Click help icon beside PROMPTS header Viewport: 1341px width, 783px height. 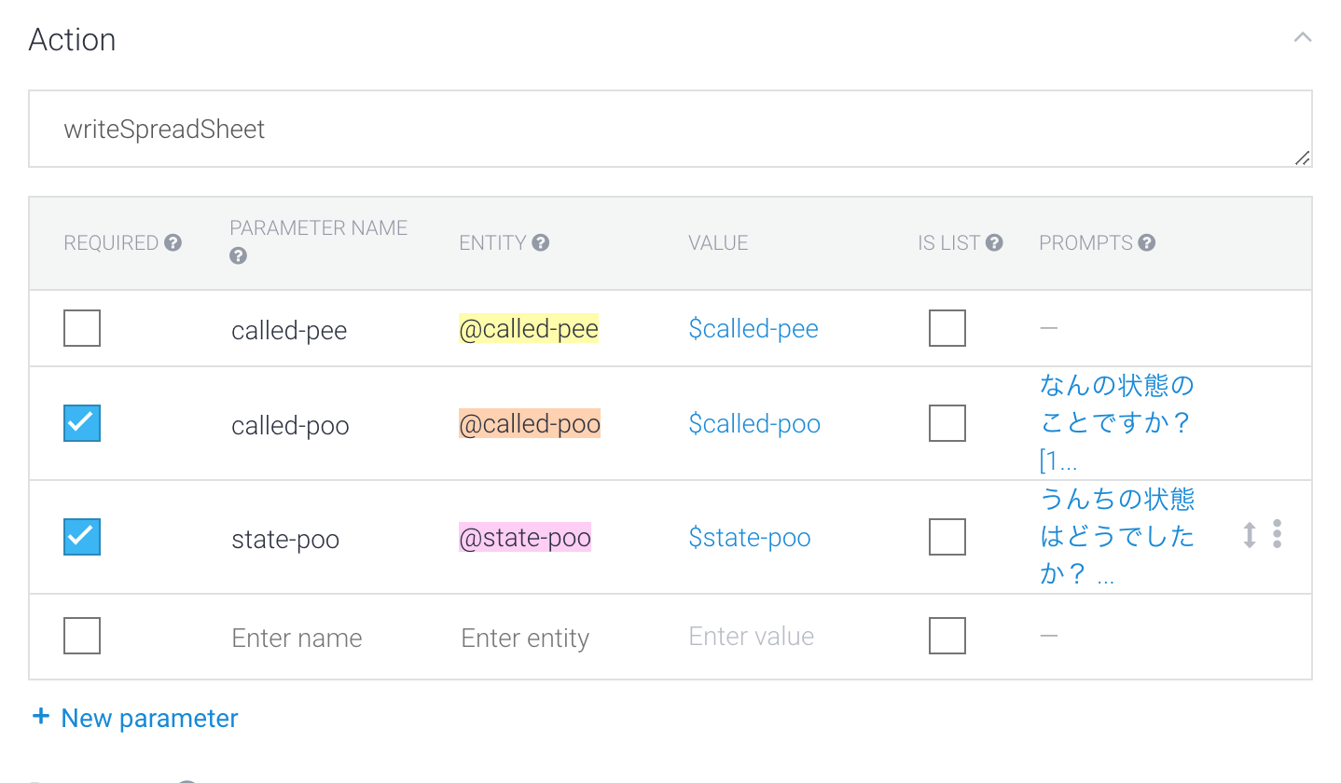coord(1147,242)
